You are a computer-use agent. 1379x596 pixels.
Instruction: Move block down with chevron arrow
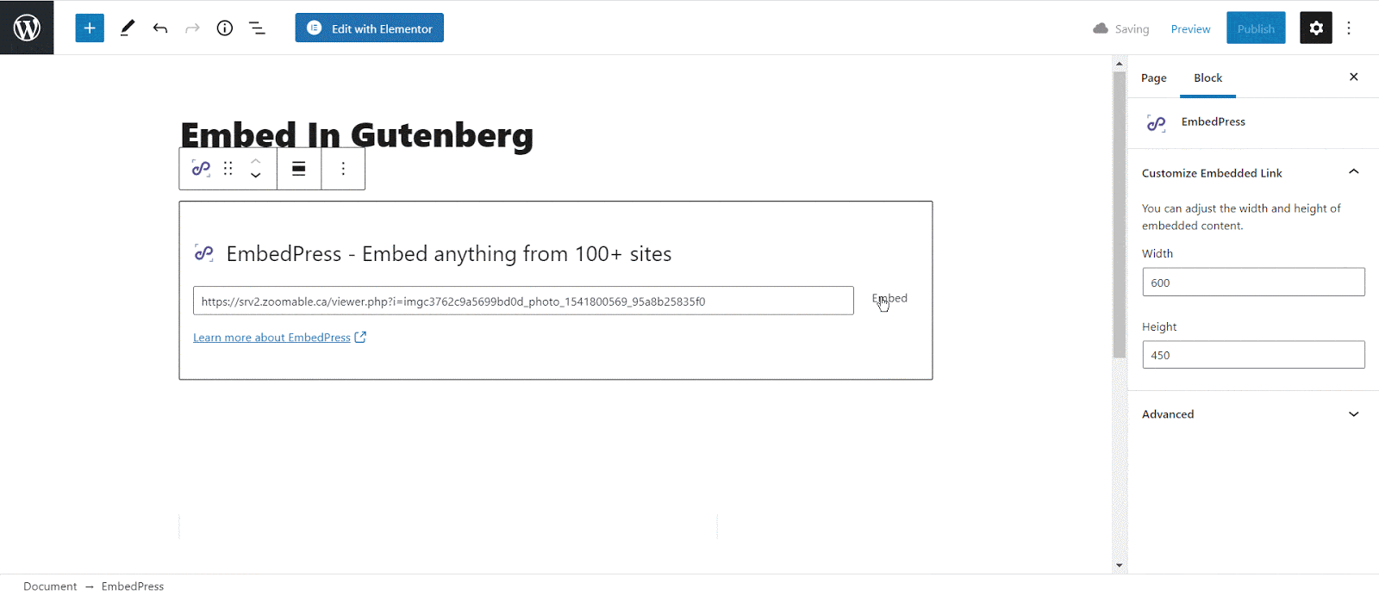(x=256, y=176)
